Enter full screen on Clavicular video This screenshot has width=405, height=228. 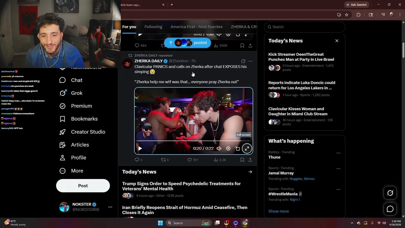click(247, 148)
